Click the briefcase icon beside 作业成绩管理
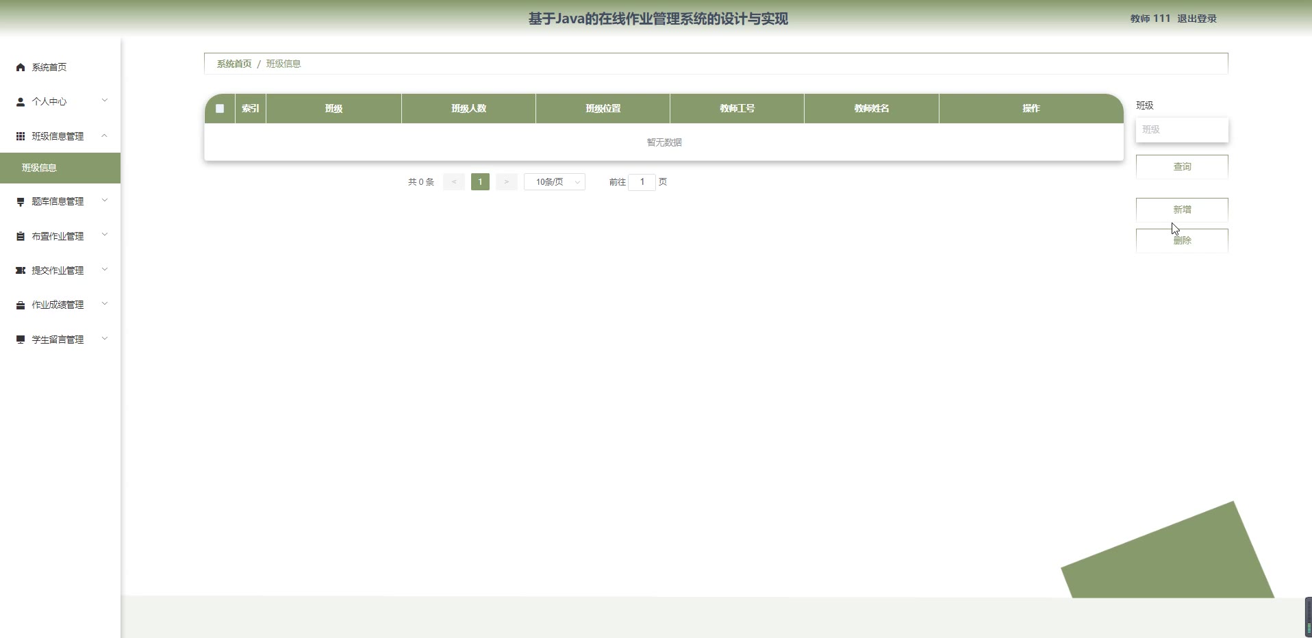 tap(21, 305)
